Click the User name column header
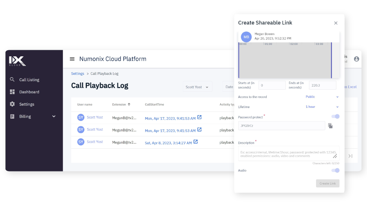The width and height of the screenshot is (367, 207). click(x=85, y=105)
